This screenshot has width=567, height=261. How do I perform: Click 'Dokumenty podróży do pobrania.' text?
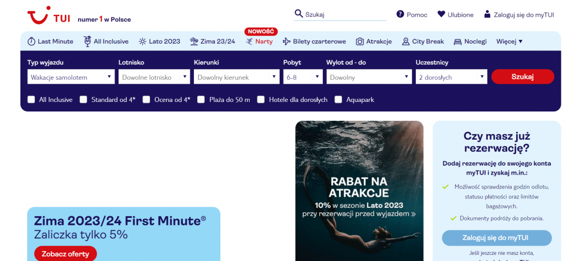point(502,218)
